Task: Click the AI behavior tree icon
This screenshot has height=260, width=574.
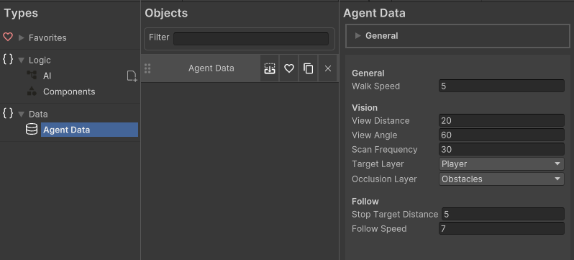Action: pyautogui.click(x=32, y=75)
